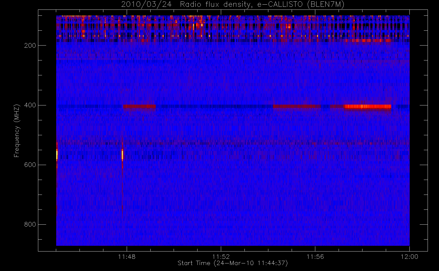Click the 12:00 time tick label

click(x=409, y=257)
